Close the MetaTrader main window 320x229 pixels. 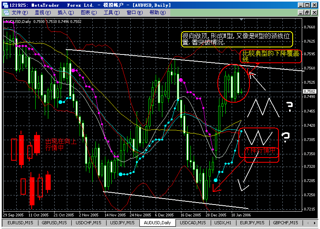[314, 5]
